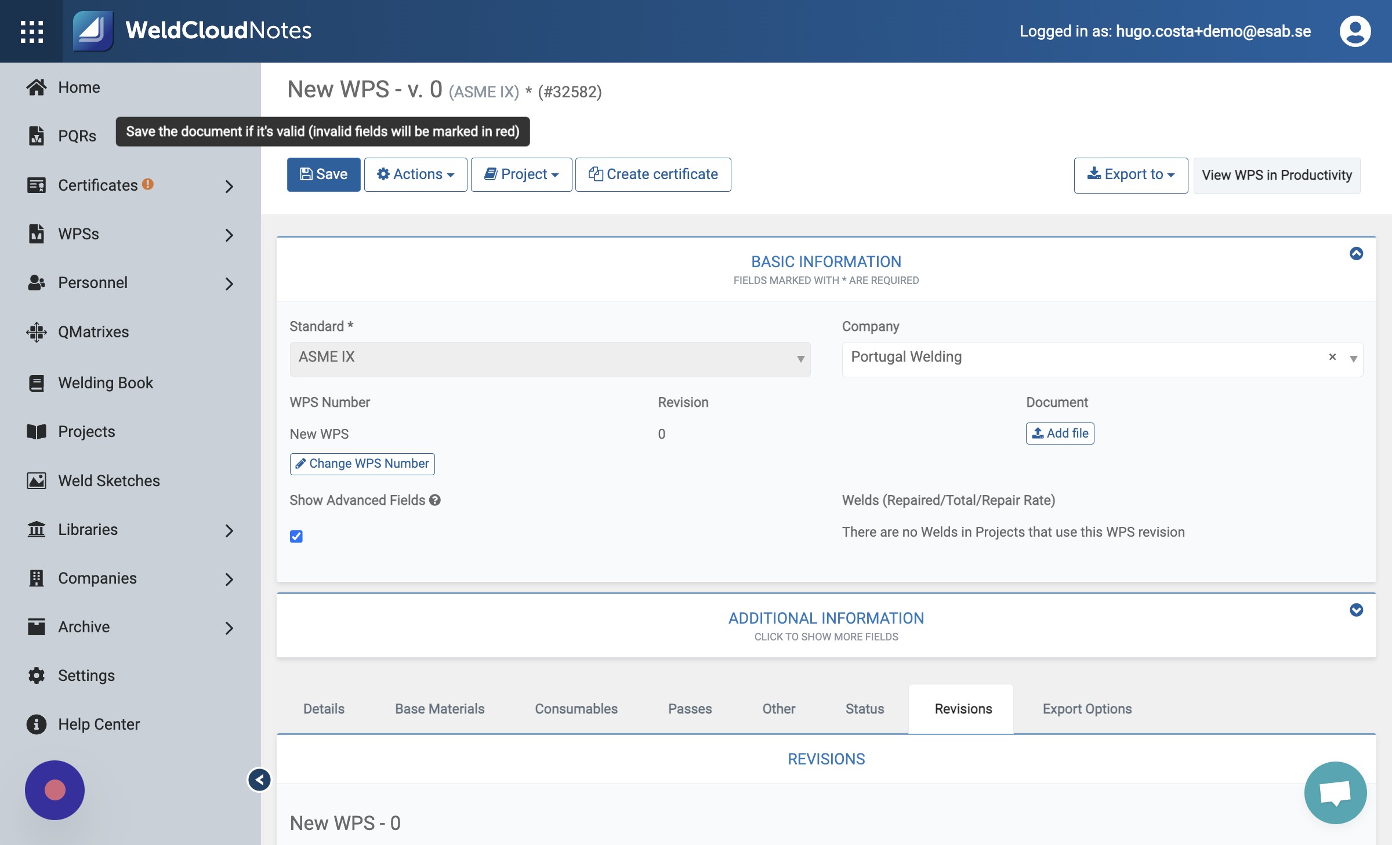Click the Settings gear icon
This screenshot has width=1392, height=845.
coord(36,675)
